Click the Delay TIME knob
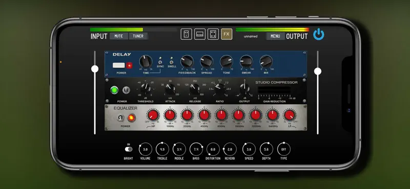Image resolution: width=410 pixels, height=189 pixels. (x=146, y=61)
